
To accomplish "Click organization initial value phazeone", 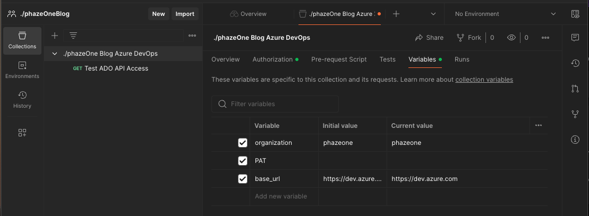I will click(338, 143).
